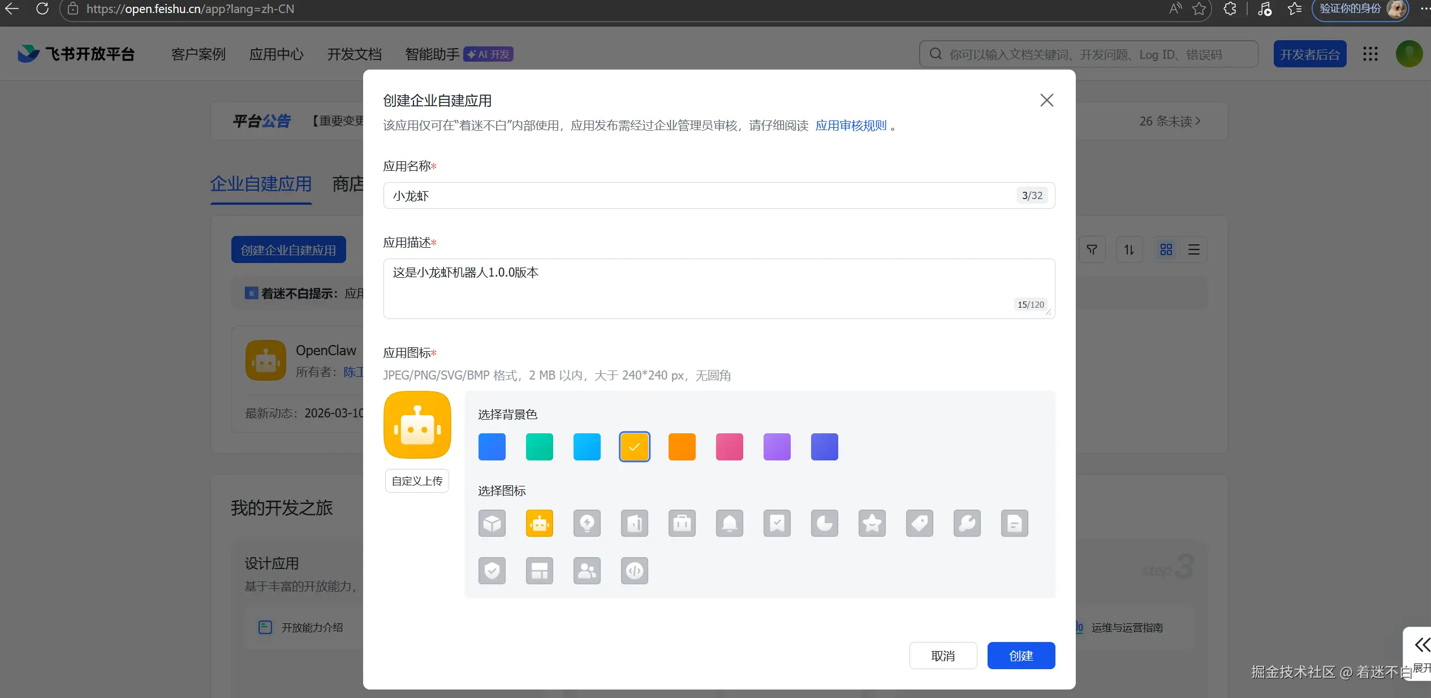Switch to 企业自建应用 tab
The height and width of the screenshot is (698, 1431).
[261, 184]
